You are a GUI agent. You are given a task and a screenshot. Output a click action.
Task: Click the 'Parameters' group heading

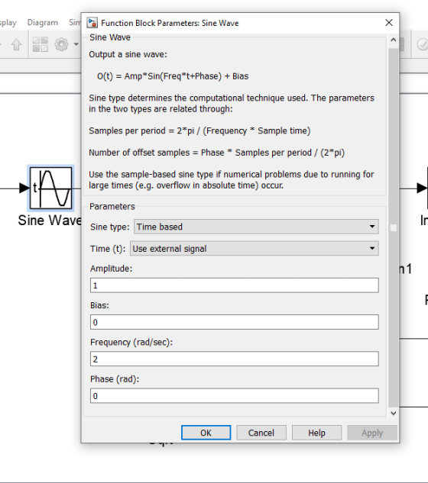pos(112,206)
